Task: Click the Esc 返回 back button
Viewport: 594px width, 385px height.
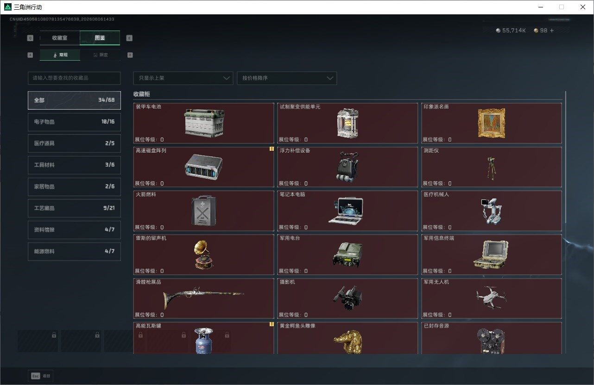Action: pyautogui.click(x=41, y=376)
